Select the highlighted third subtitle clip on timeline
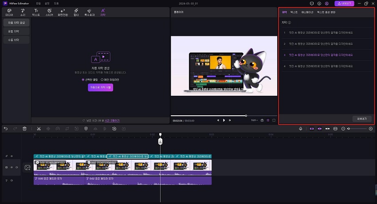 pyautogui.click(x=127, y=157)
